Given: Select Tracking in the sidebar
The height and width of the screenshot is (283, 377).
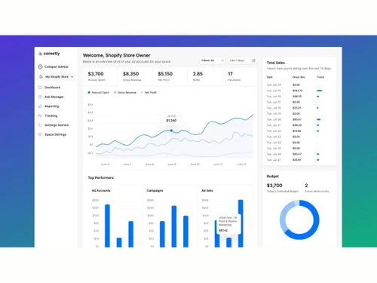Looking at the screenshot, I should click(x=51, y=115).
